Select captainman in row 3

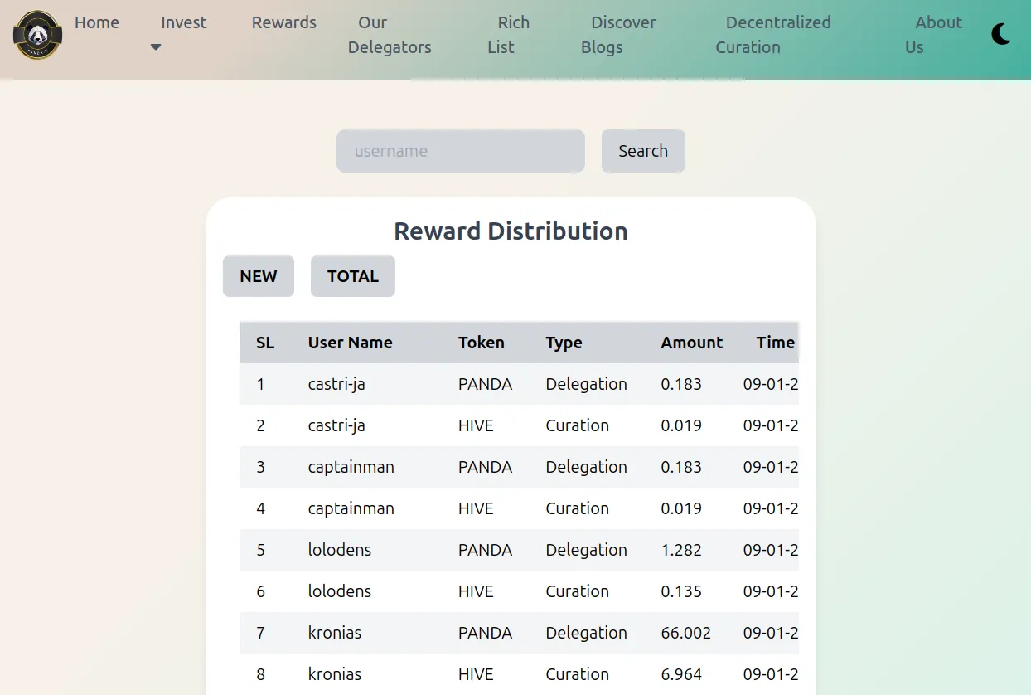click(351, 467)
